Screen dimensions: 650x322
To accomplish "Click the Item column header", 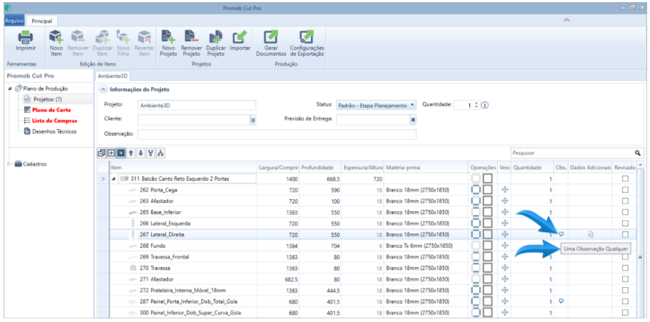I will (x=183, y=168).
